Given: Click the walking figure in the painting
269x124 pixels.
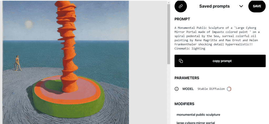Looking at the screenshot, I should point(18,63).
